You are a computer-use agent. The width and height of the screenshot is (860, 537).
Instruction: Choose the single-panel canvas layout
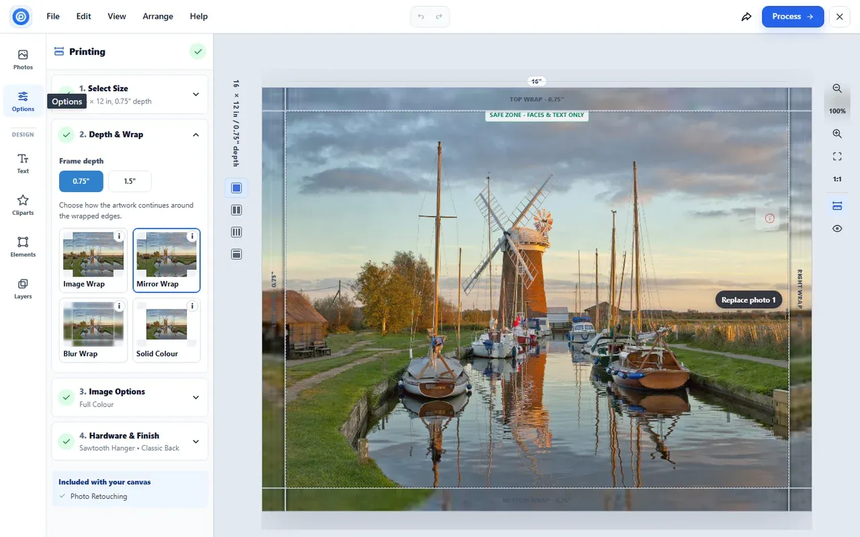(x=236, y=188)
